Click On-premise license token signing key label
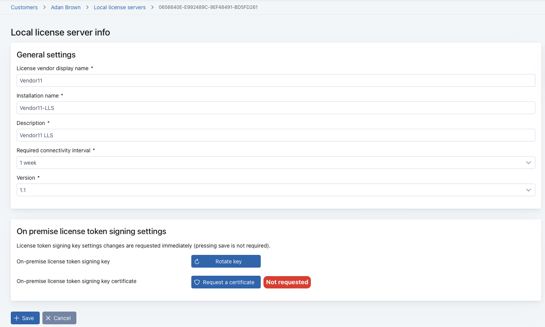This screenshot has width=545, height=327. point(63,261)
